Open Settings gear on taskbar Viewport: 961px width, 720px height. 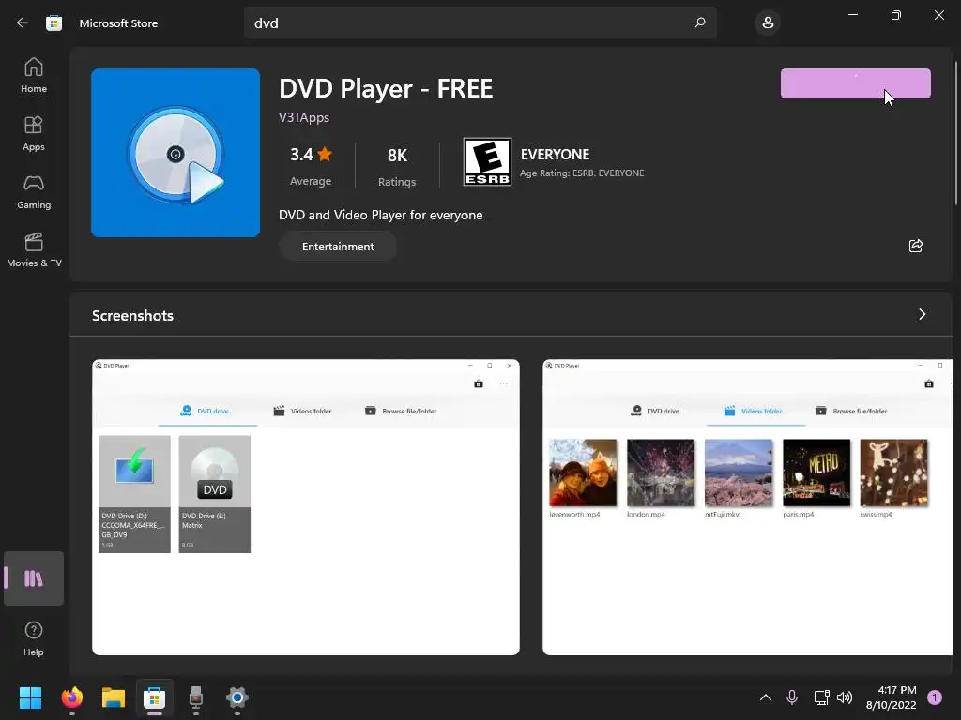(x=237, y=697)
